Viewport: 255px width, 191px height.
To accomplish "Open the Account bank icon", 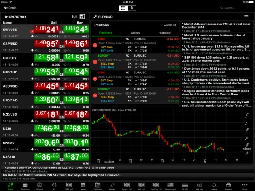I will click(229, 186).
